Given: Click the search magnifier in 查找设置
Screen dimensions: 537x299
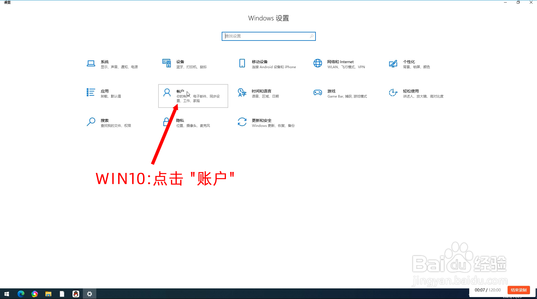Looking at the screenshot, I should click(312, 36).
